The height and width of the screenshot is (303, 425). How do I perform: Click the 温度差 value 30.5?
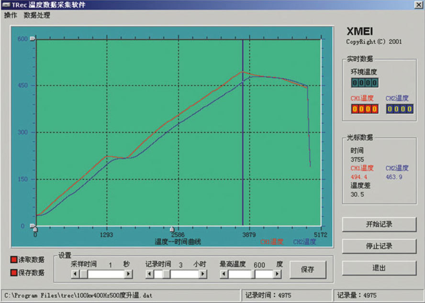pyautogui.click(x=357, y=194)
